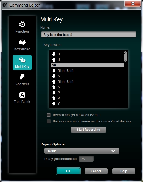Open Help for the Command Editor
143x182 pixels.
point(124,171)
